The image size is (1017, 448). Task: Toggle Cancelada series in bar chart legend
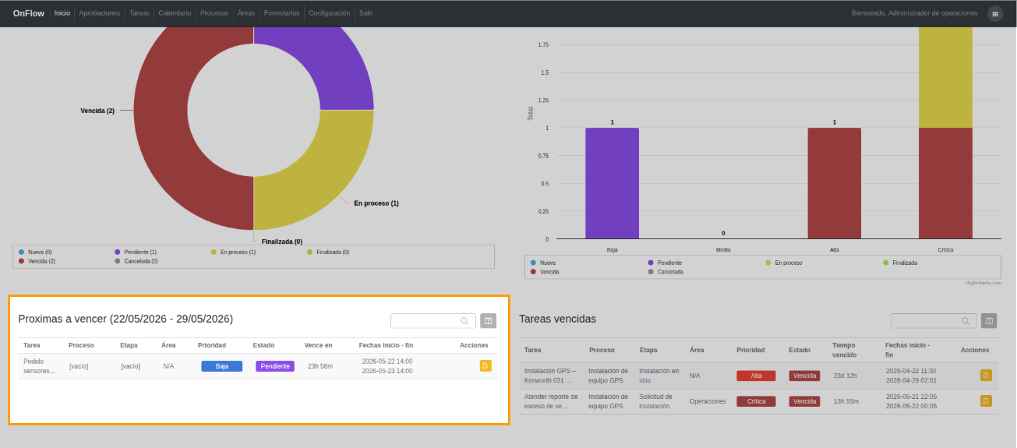coord(666,272)
